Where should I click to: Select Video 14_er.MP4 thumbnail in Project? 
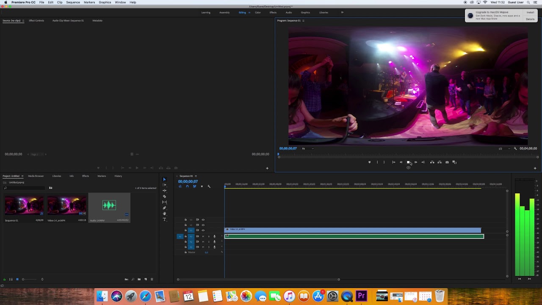coord(66,206)
